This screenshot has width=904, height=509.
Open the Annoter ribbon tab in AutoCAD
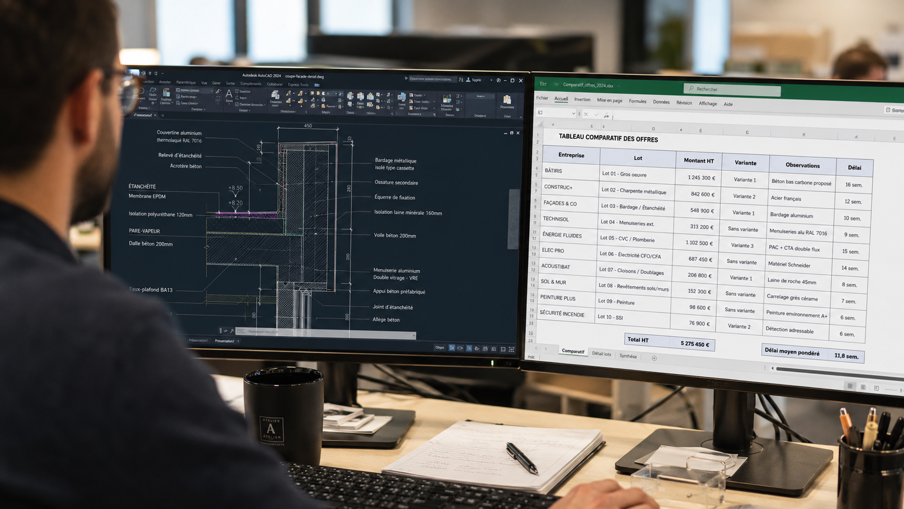coord(165,82)
